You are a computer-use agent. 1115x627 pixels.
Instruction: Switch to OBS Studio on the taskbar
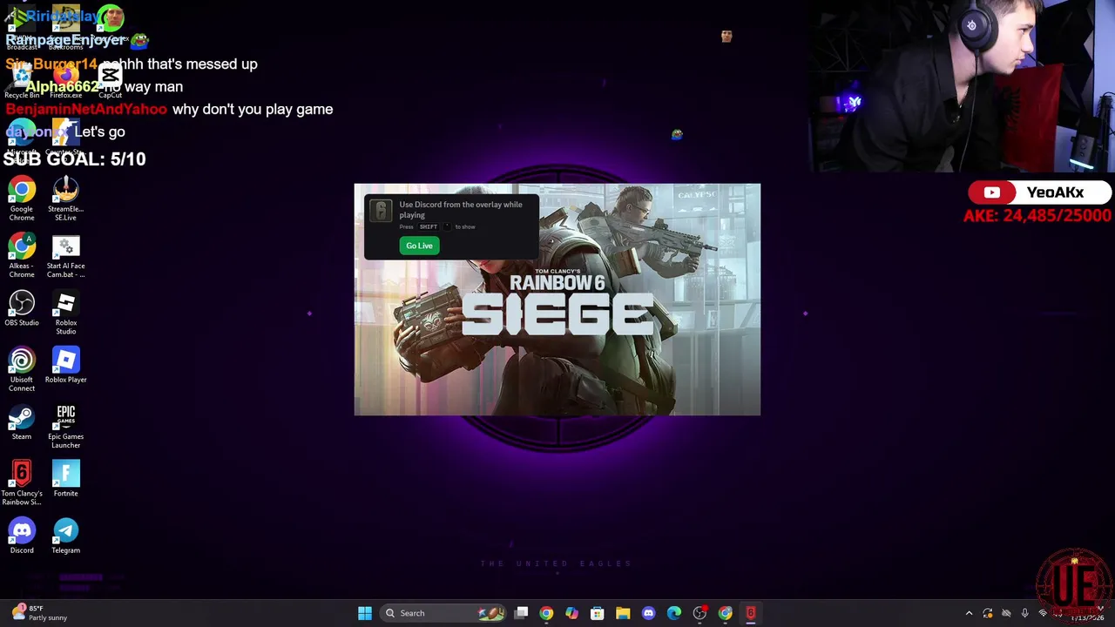699,613
